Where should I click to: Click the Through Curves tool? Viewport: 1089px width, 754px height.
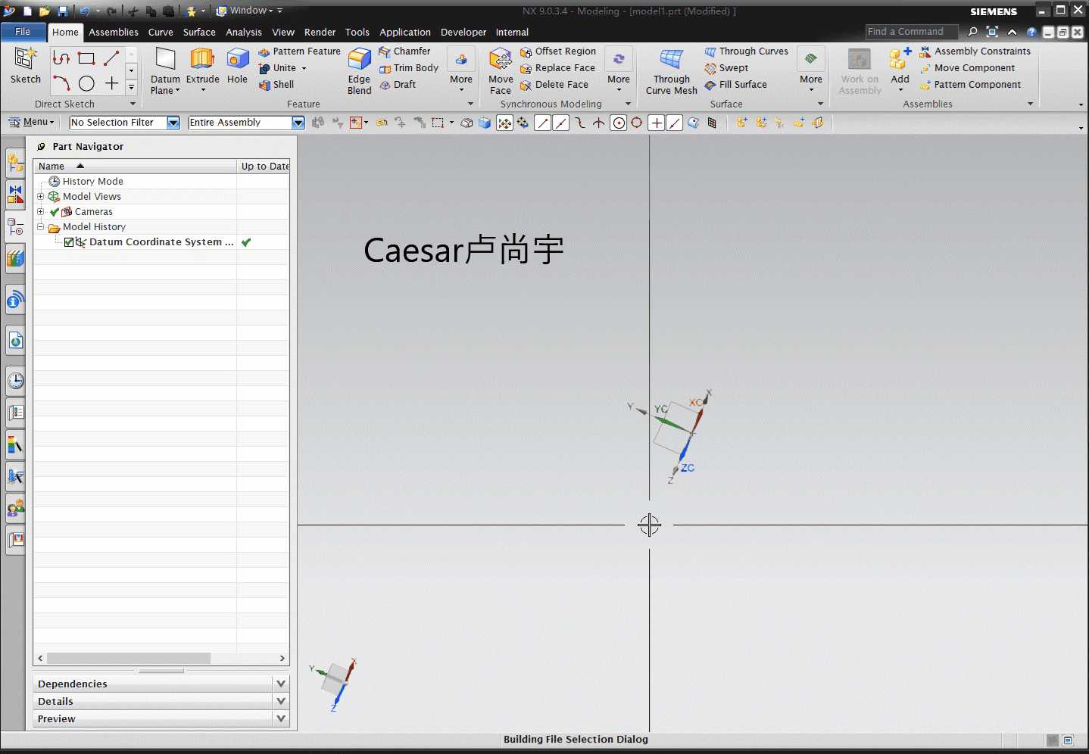tap(747, 51)
